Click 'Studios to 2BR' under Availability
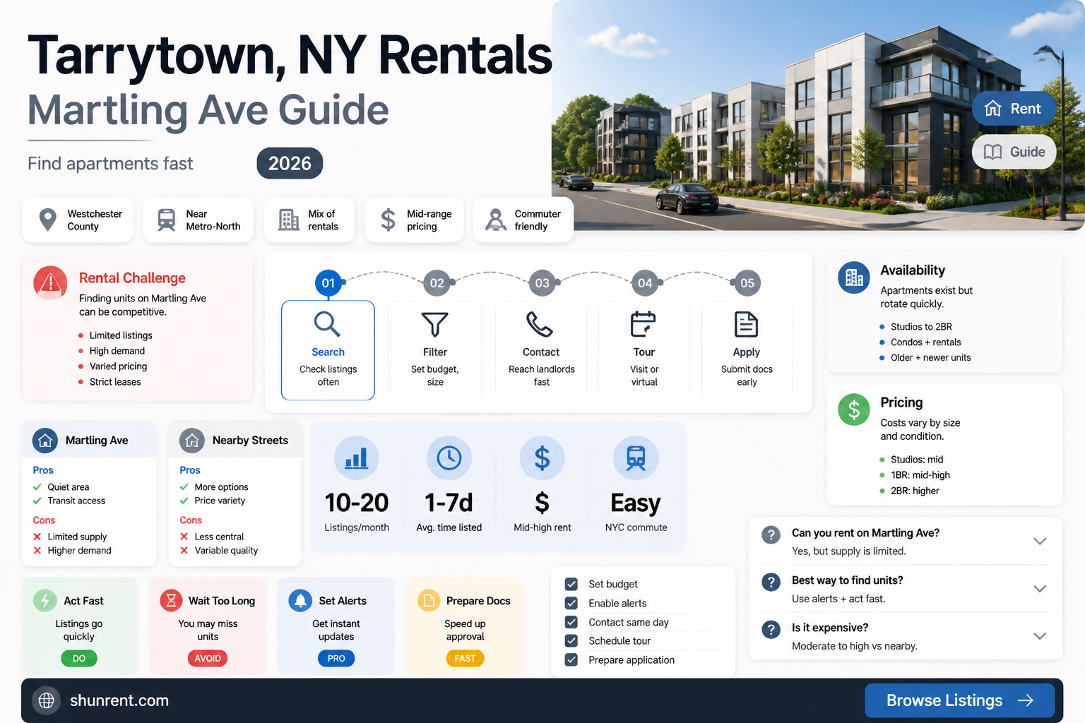The image size is (1085, 723). tap(921, 327)
